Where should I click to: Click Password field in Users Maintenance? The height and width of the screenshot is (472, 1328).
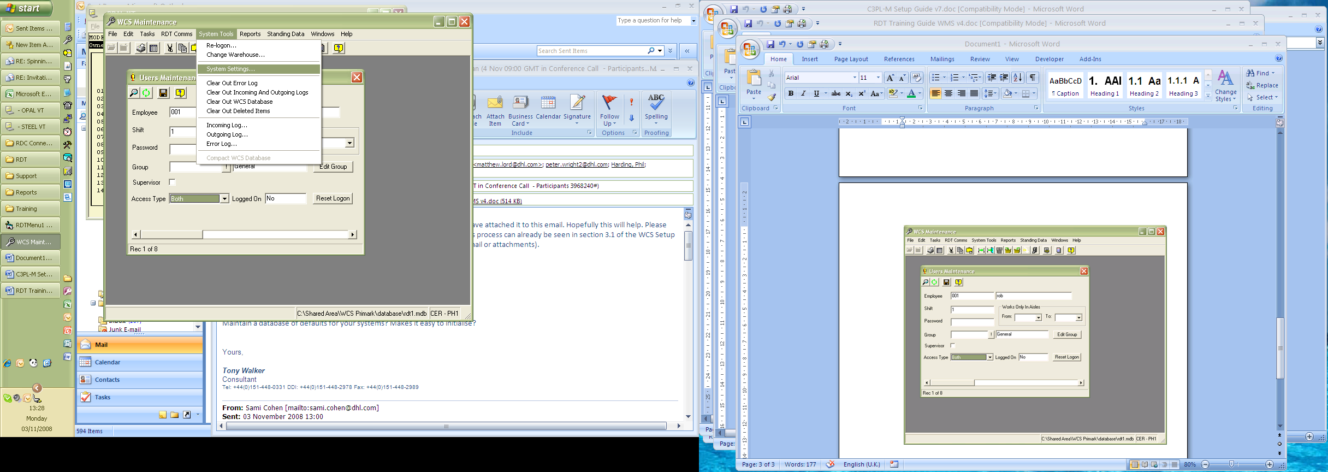(x=182, y=149)
